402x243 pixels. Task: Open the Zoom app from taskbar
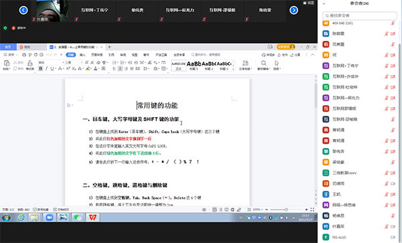tap(49, 218)
